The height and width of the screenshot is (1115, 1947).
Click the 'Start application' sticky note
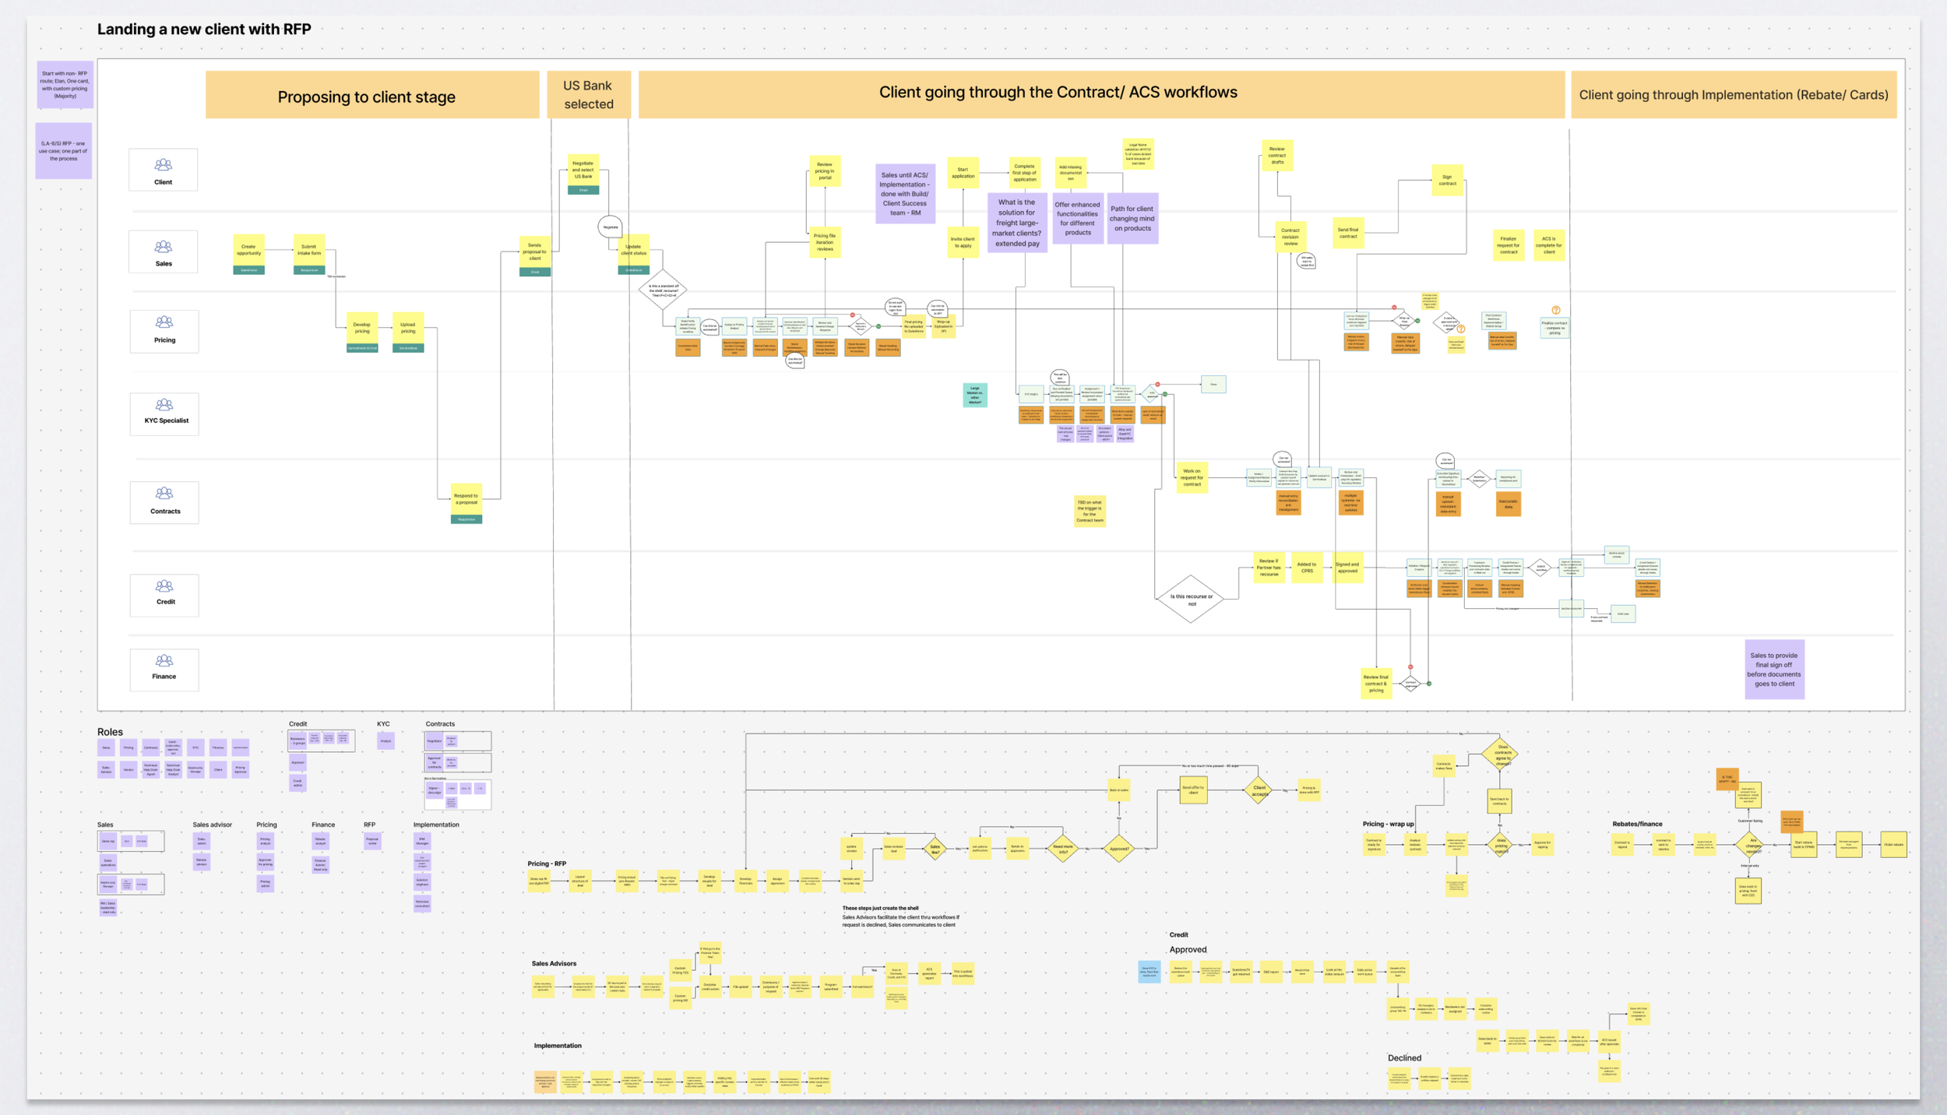[963, 172]
